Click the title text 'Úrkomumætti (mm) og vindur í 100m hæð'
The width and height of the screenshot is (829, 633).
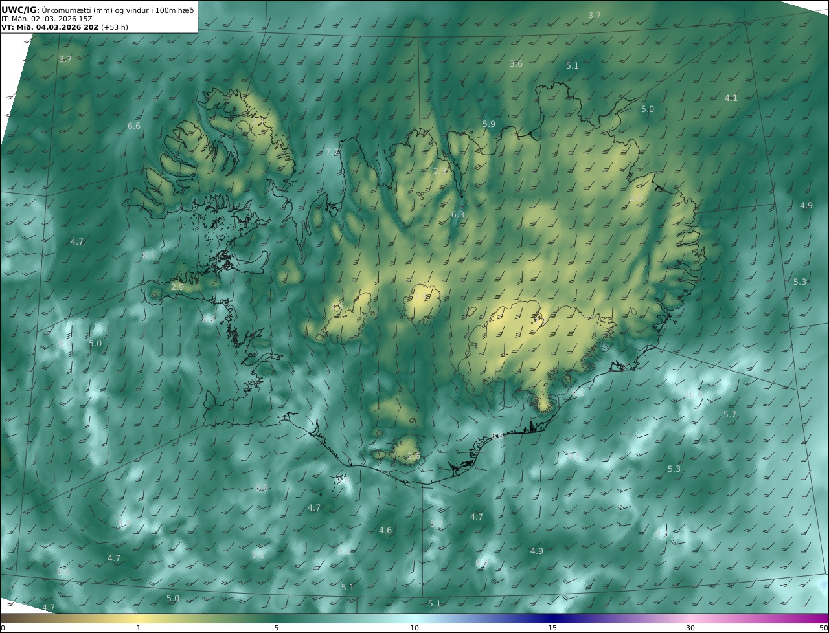[118, 10]
